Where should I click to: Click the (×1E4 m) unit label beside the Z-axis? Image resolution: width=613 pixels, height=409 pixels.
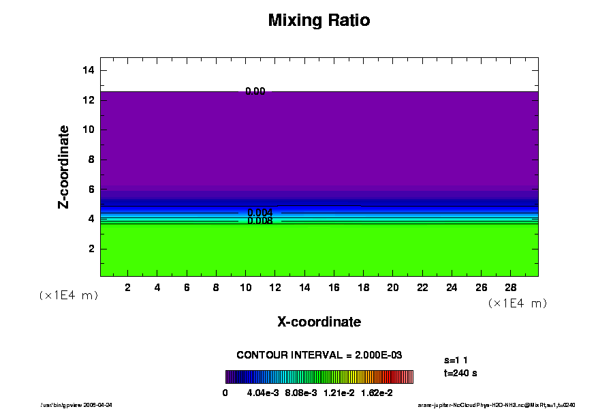pyautogui.click(x=69, y=295)
